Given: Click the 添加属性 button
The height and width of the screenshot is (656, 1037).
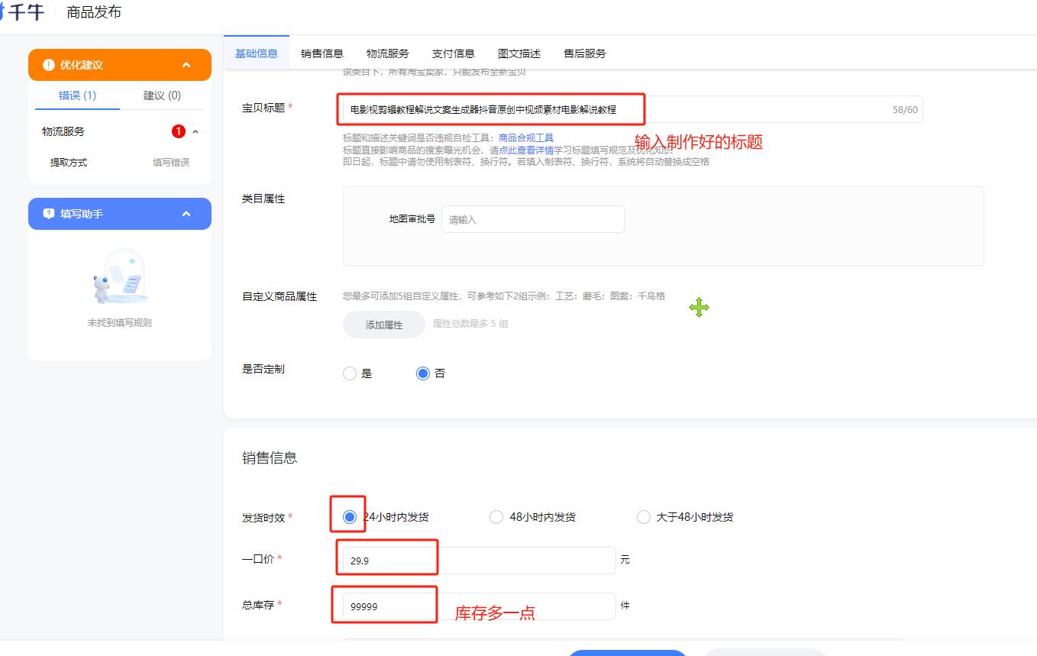Looking at the screenshot, I should 383,325.
